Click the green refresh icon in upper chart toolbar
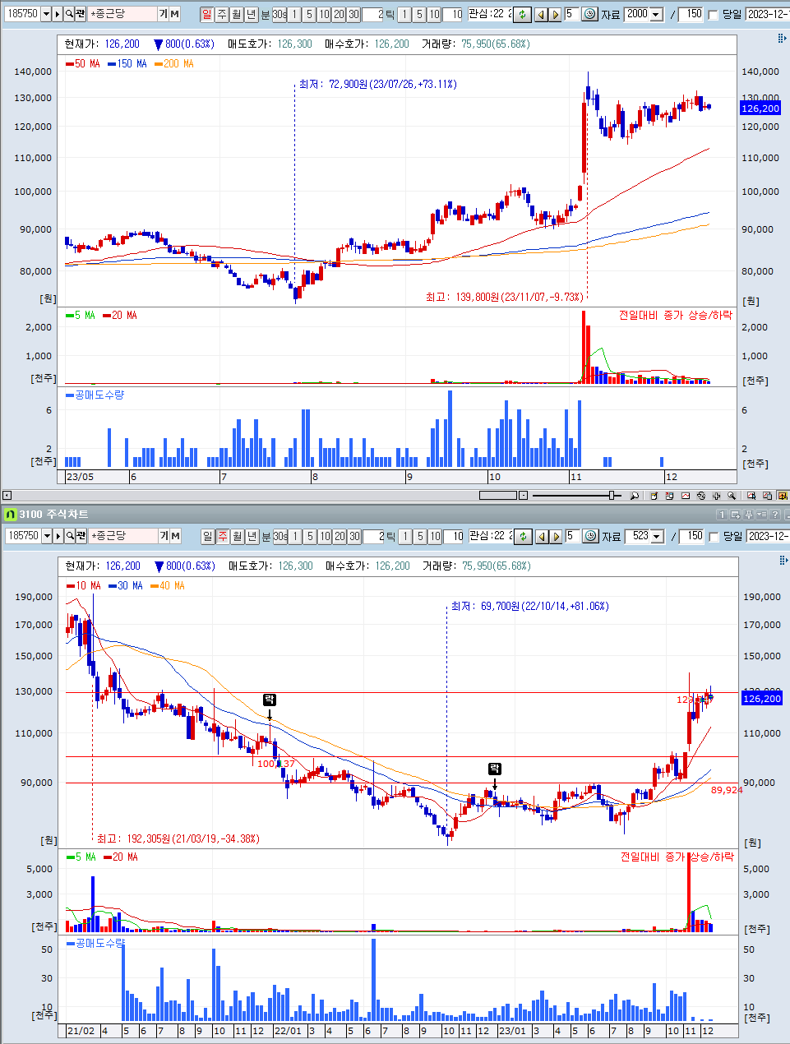 coord(522,14)
